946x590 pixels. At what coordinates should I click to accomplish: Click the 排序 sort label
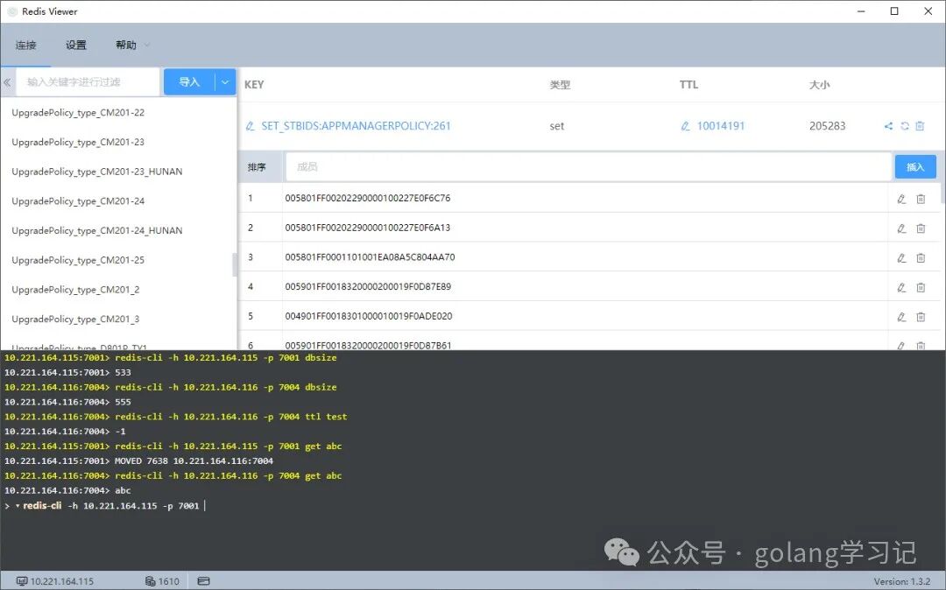257,167
